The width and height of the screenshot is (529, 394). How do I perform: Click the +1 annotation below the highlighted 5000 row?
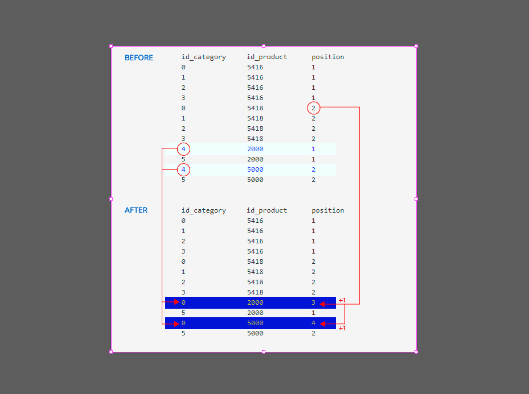pos(342,328)
